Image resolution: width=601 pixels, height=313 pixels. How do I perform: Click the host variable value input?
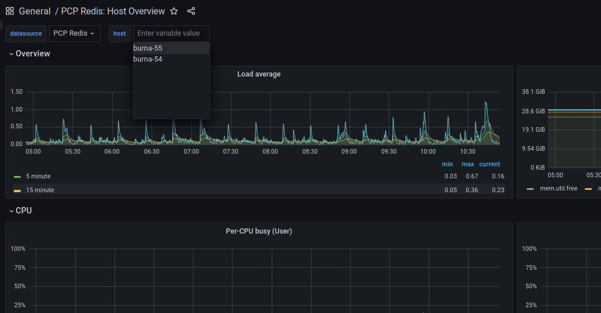click(x=171, y=33)
